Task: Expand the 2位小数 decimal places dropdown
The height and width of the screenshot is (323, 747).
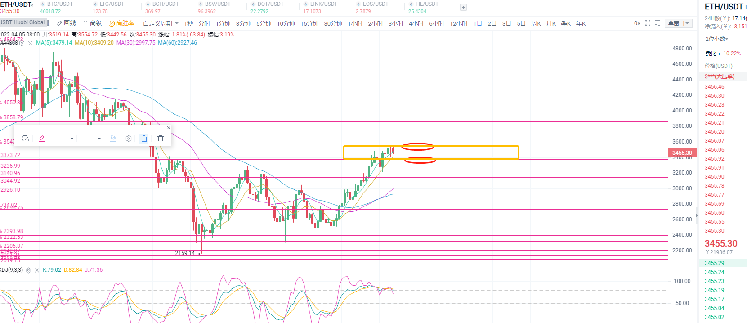Action: point(717,39)
